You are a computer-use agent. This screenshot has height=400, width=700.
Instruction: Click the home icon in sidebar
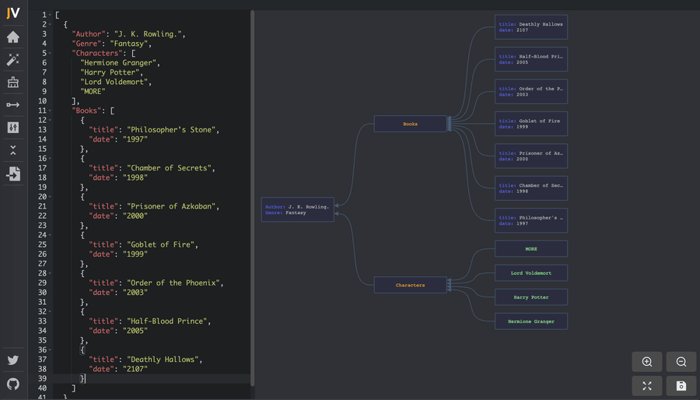coord(13,37)
